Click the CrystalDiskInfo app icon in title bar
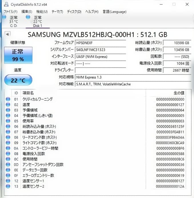This screenshot has width=194, height=198. tap(6, 5)
